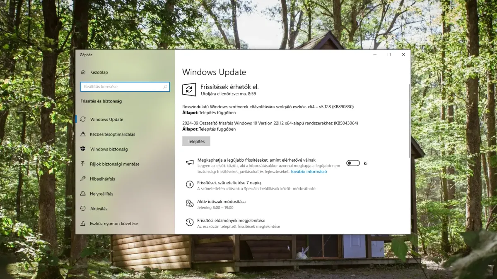This screenshot has height=279, width=497.
Task: Click the Hibaelhárítás wrench icon
Action: tap(83, 179)
